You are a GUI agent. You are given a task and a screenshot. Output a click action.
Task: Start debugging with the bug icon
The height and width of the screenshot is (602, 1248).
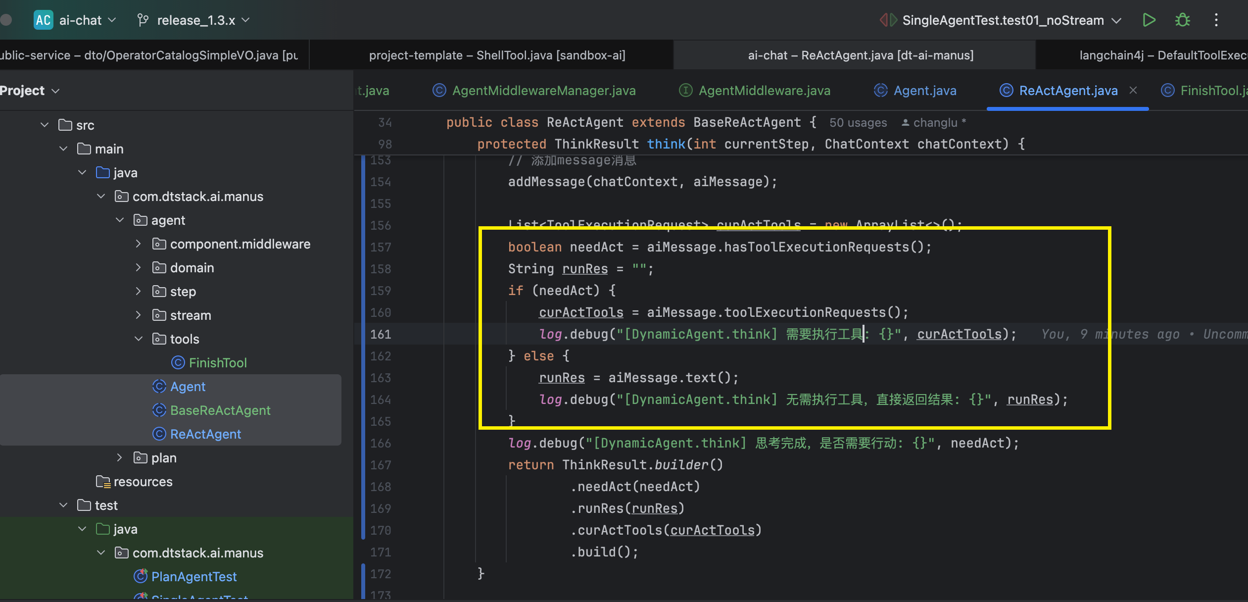pos(1183,20)
